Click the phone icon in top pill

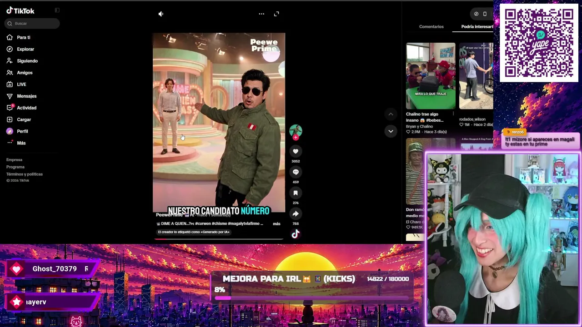point(485,14)
